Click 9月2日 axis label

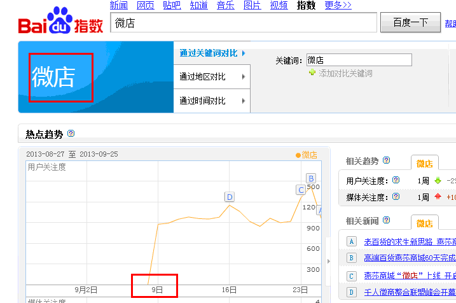click(86, 290)
